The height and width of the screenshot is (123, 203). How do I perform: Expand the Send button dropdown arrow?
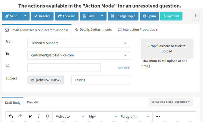click(25, 16)
